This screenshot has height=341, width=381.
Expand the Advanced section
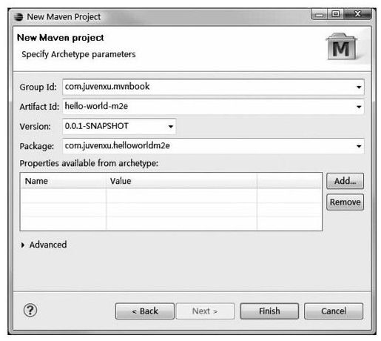[23, 245]
